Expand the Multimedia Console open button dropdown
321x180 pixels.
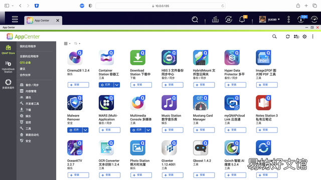click(x=148, y=130)
